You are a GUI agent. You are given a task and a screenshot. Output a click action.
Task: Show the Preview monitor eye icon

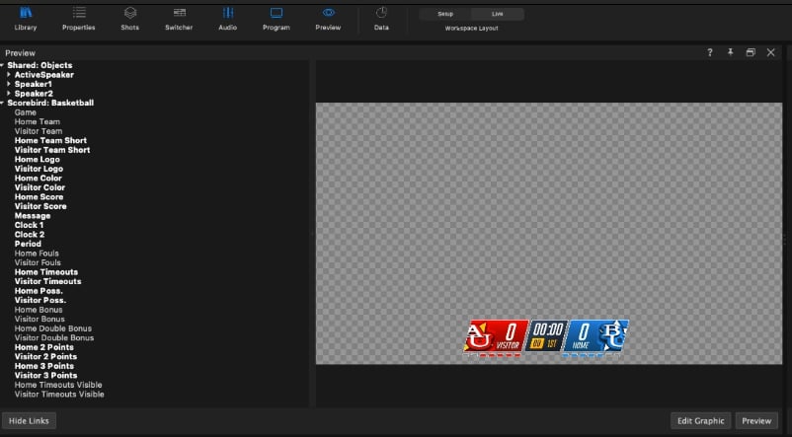pyautogui.click(x=328, y=13)
